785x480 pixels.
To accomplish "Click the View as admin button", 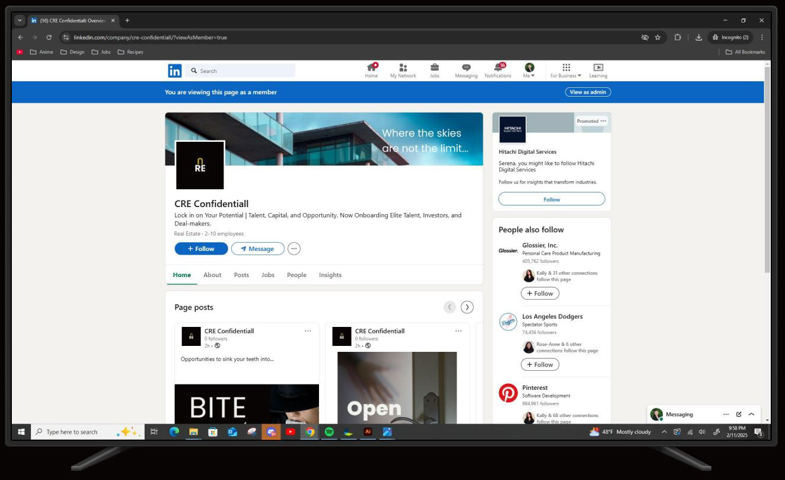I will [588, 92].
